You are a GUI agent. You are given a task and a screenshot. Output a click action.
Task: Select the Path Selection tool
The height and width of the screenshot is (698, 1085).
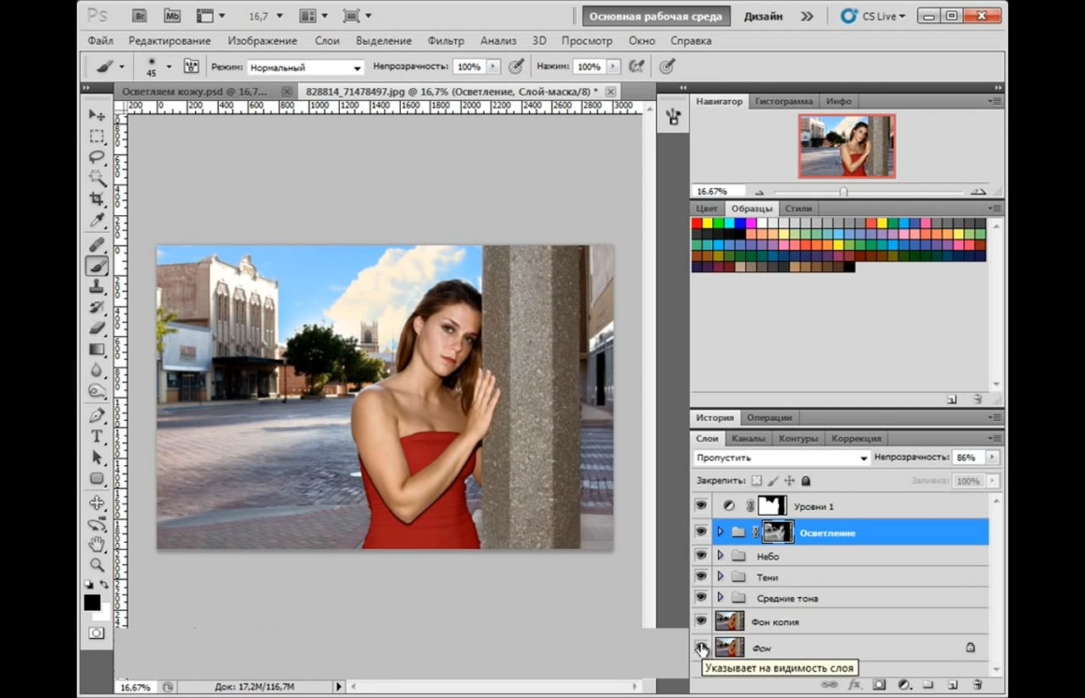97,457
